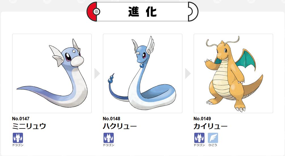Screen dimensions: 285x156
Task: Click the No.0147 number label
Action: (x=21, y=119)
